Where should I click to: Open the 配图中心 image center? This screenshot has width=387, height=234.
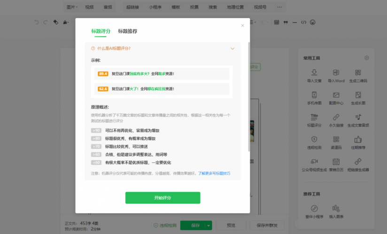tap(336, 98)
